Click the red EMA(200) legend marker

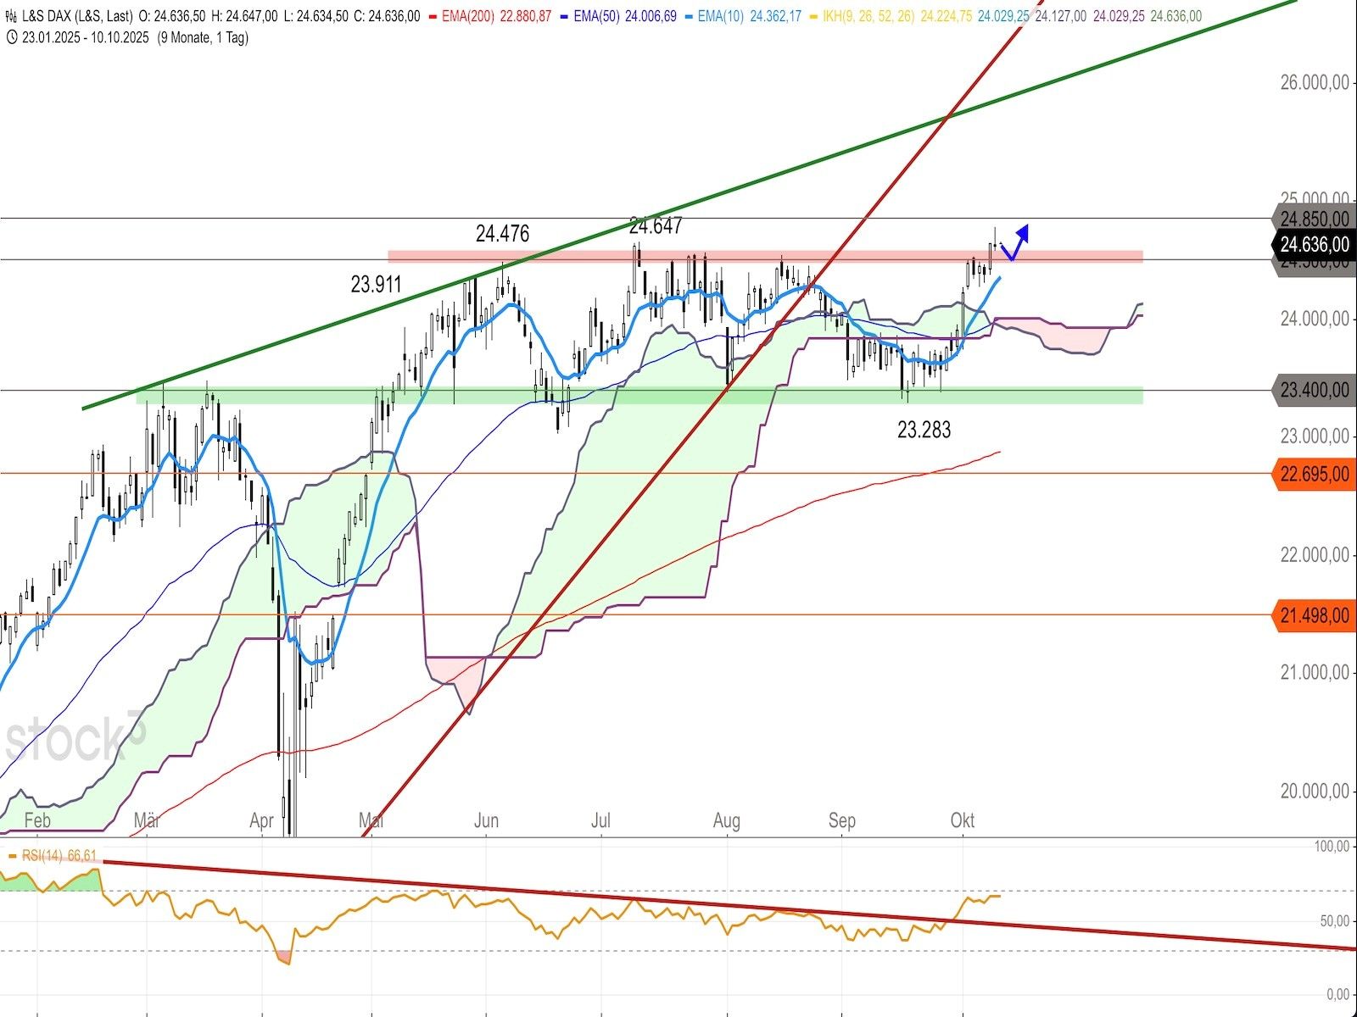(432, 17)
